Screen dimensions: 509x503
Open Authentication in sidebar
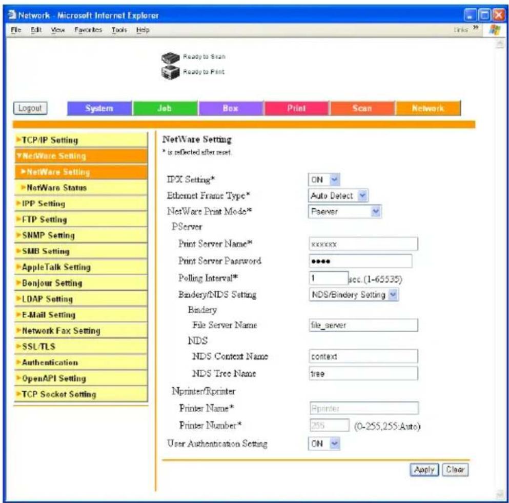[x=81, y=363]
